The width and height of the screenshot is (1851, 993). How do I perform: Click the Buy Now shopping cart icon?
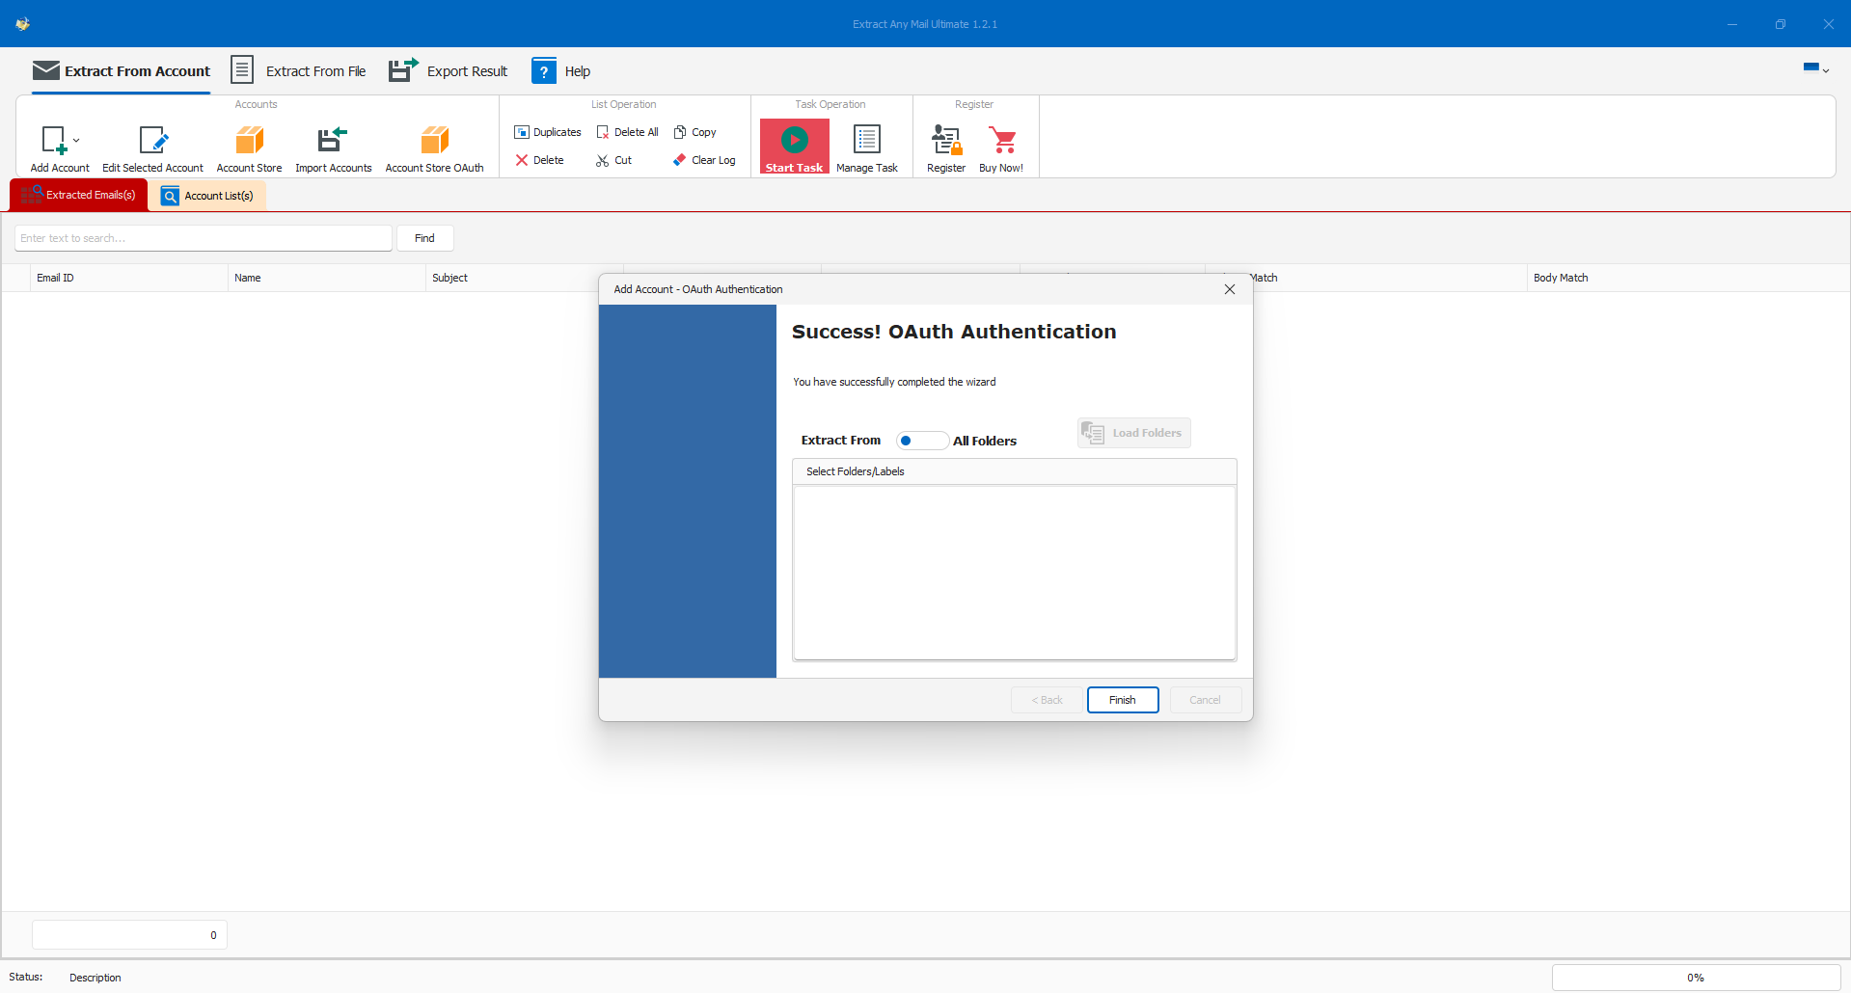pos(1001,142)
